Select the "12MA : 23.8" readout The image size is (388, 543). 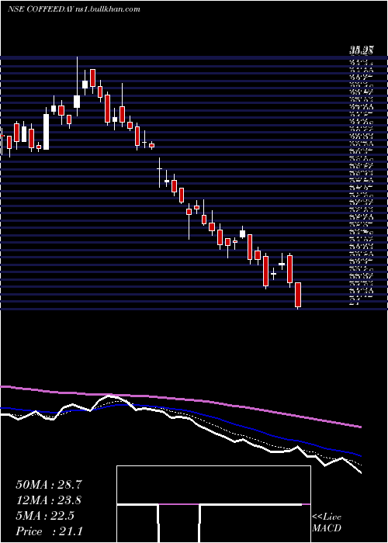pyautogui.click(x=49, y=500)
